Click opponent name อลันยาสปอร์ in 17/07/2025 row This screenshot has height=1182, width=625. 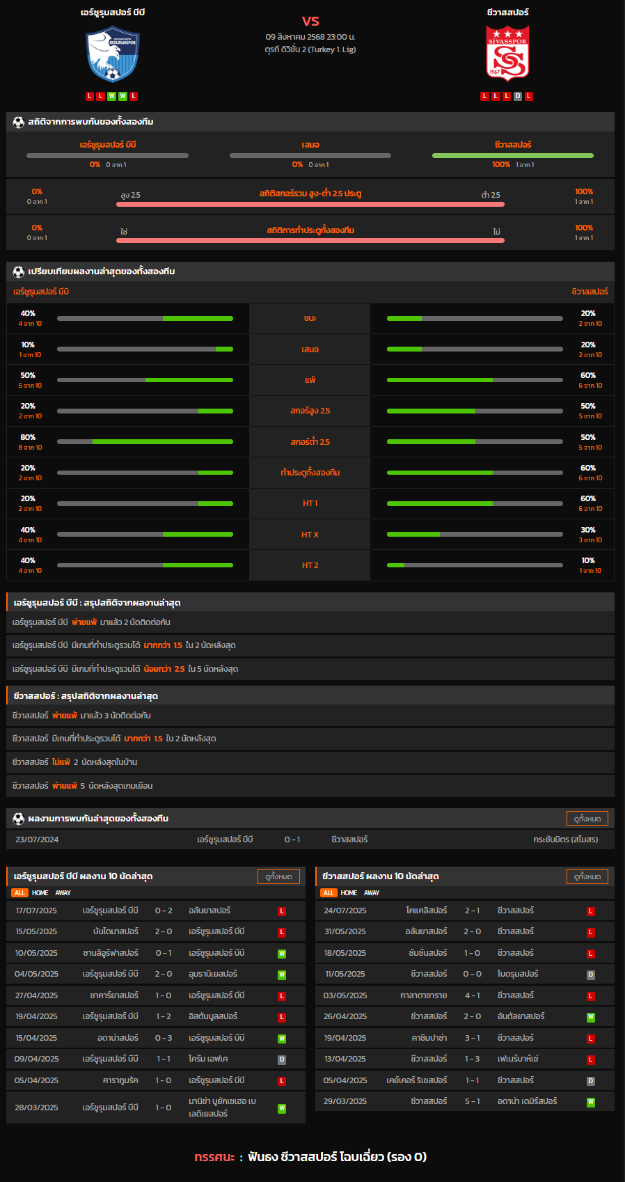209,911
